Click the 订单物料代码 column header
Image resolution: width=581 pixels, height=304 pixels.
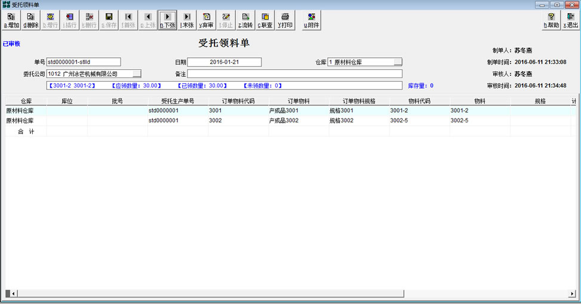coord(238,101)
